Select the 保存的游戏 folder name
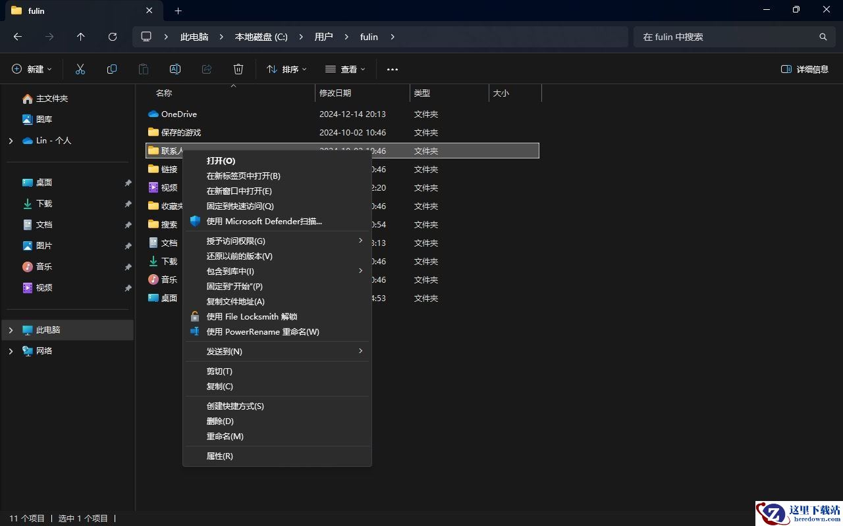The width and height of the screenshot is (843, 526). click(181, 132)
